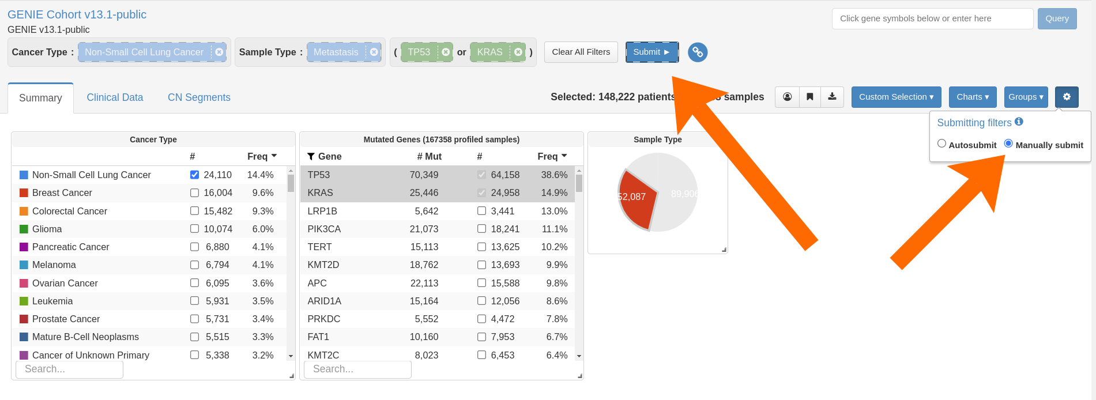This screenshot has height=400, width=1096.
Task: Remove the TP53 gene filter
Action: coord(446,52)
